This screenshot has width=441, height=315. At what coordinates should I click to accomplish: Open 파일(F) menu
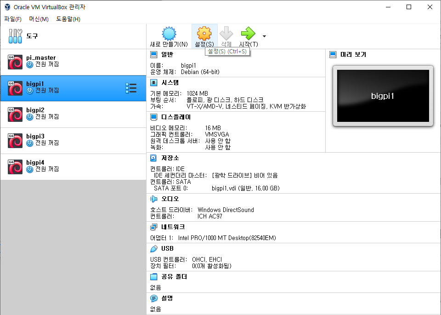coord(13,19)
